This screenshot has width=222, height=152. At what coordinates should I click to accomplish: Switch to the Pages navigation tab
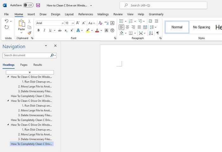click(x=24, y=65)
